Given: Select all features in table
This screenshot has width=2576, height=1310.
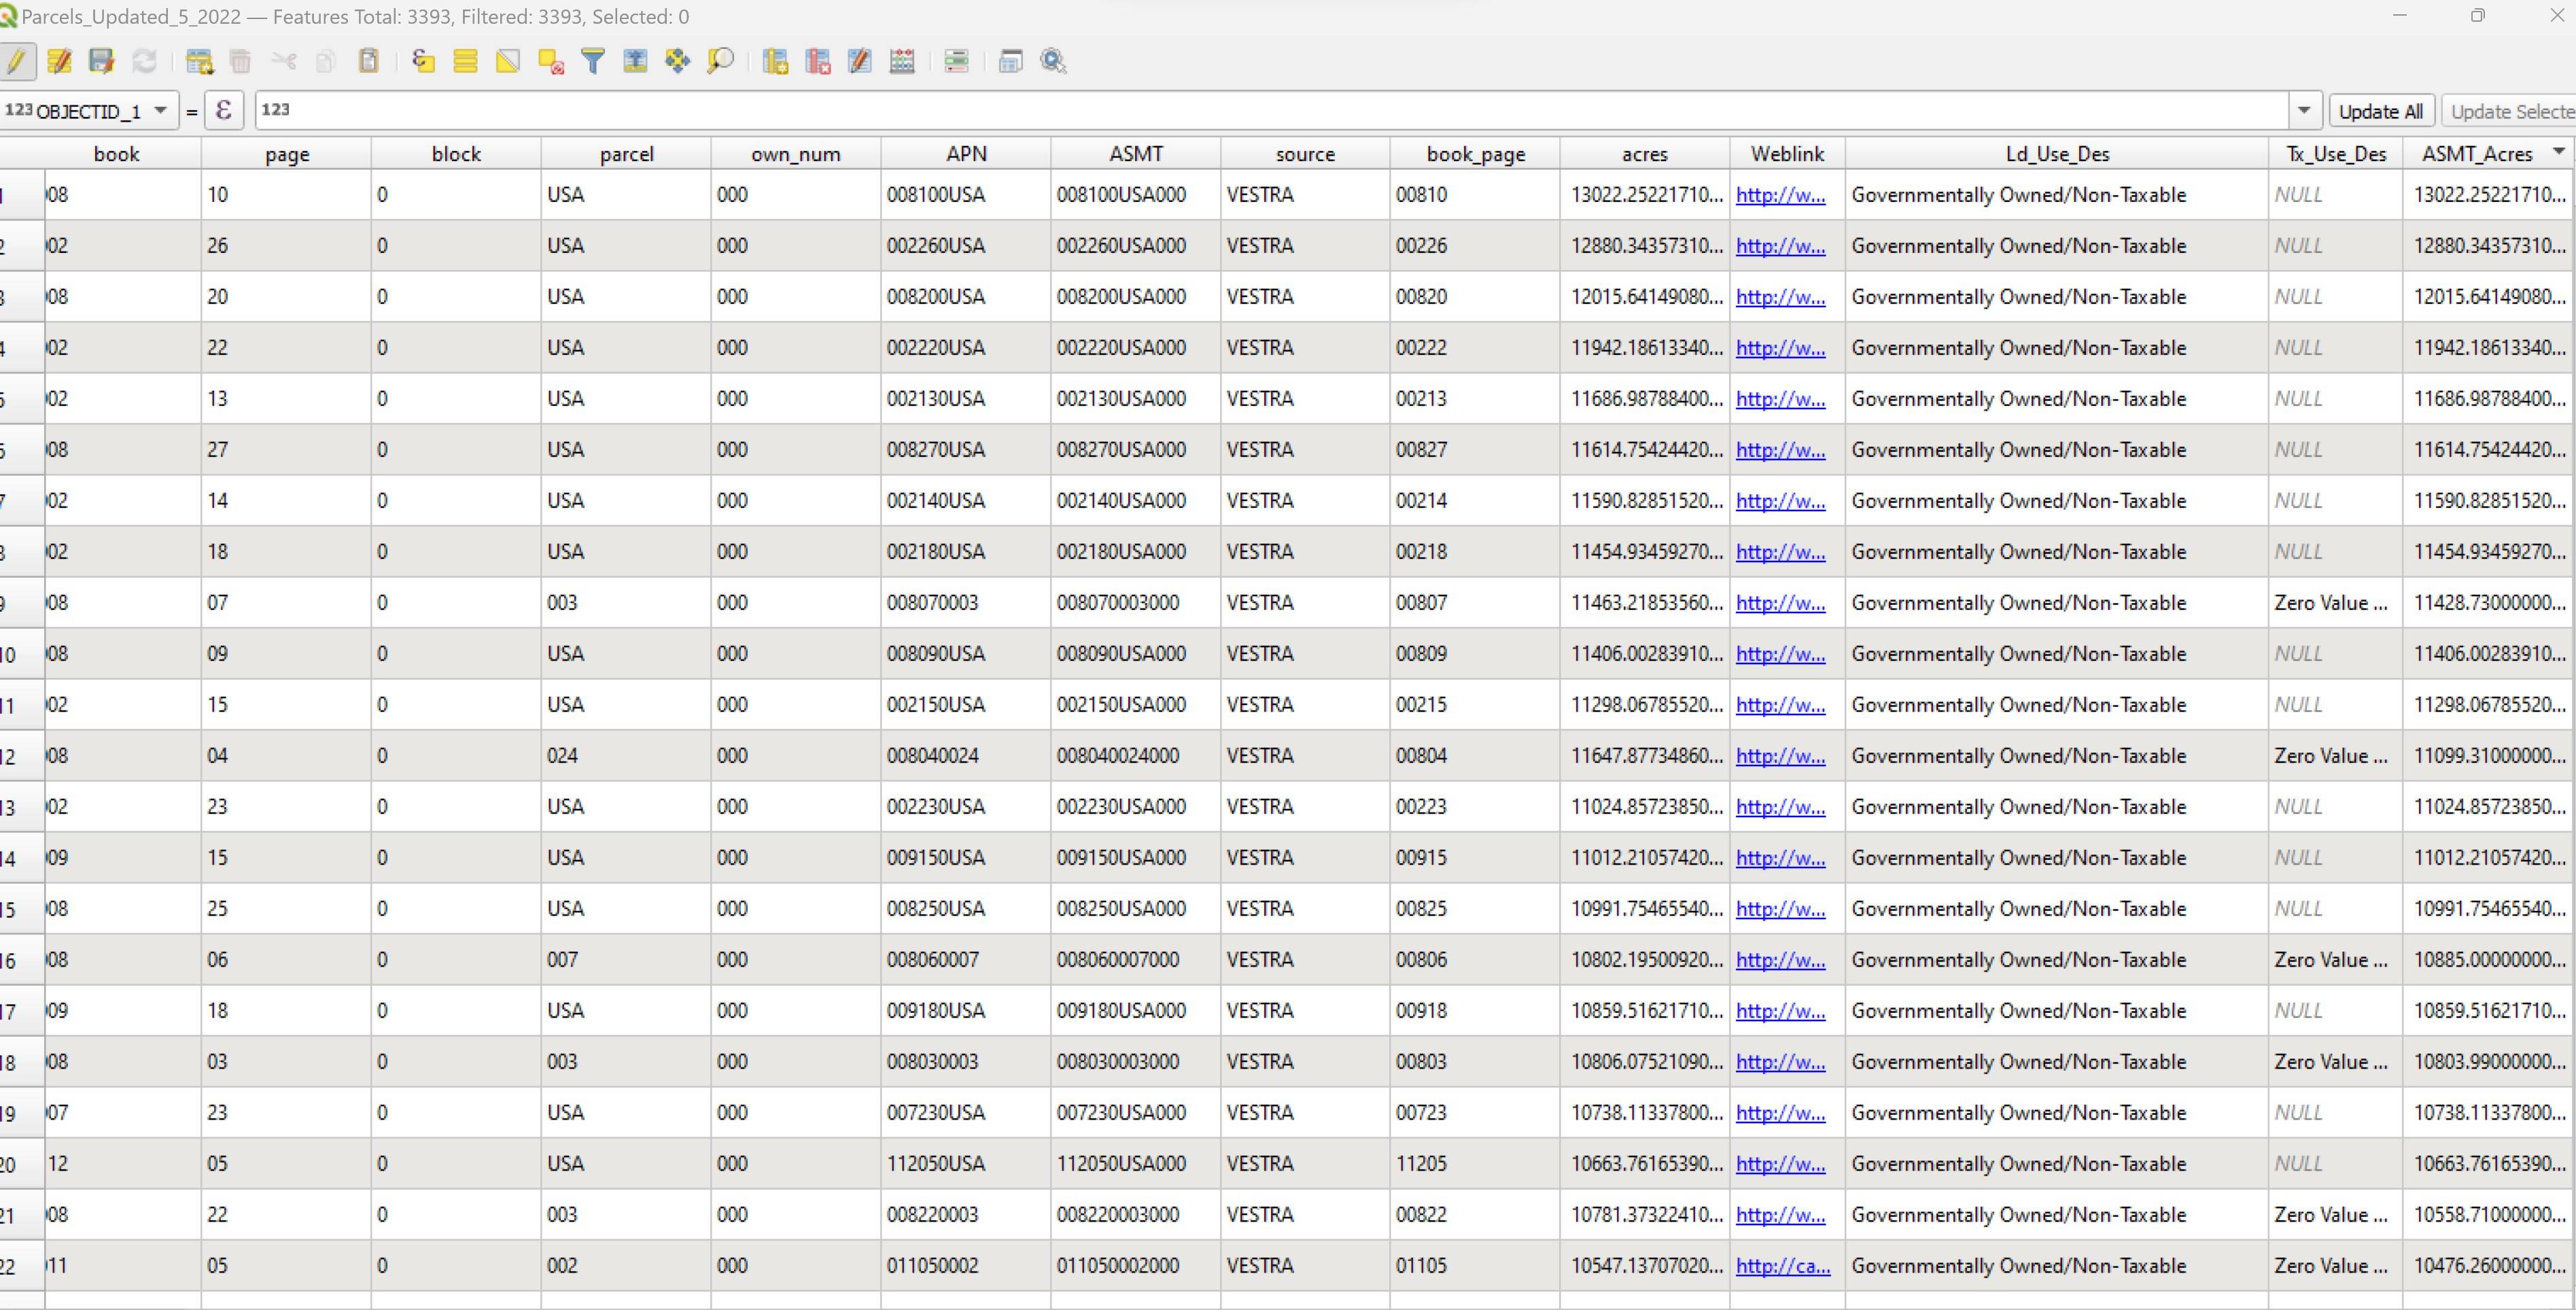Looking at the screenshot, I should (x=465, y=61).
